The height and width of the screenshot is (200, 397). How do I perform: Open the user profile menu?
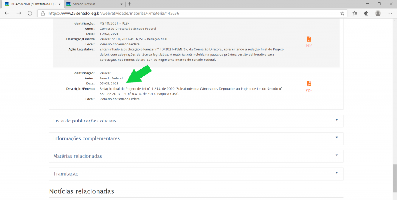pos(378,13)
